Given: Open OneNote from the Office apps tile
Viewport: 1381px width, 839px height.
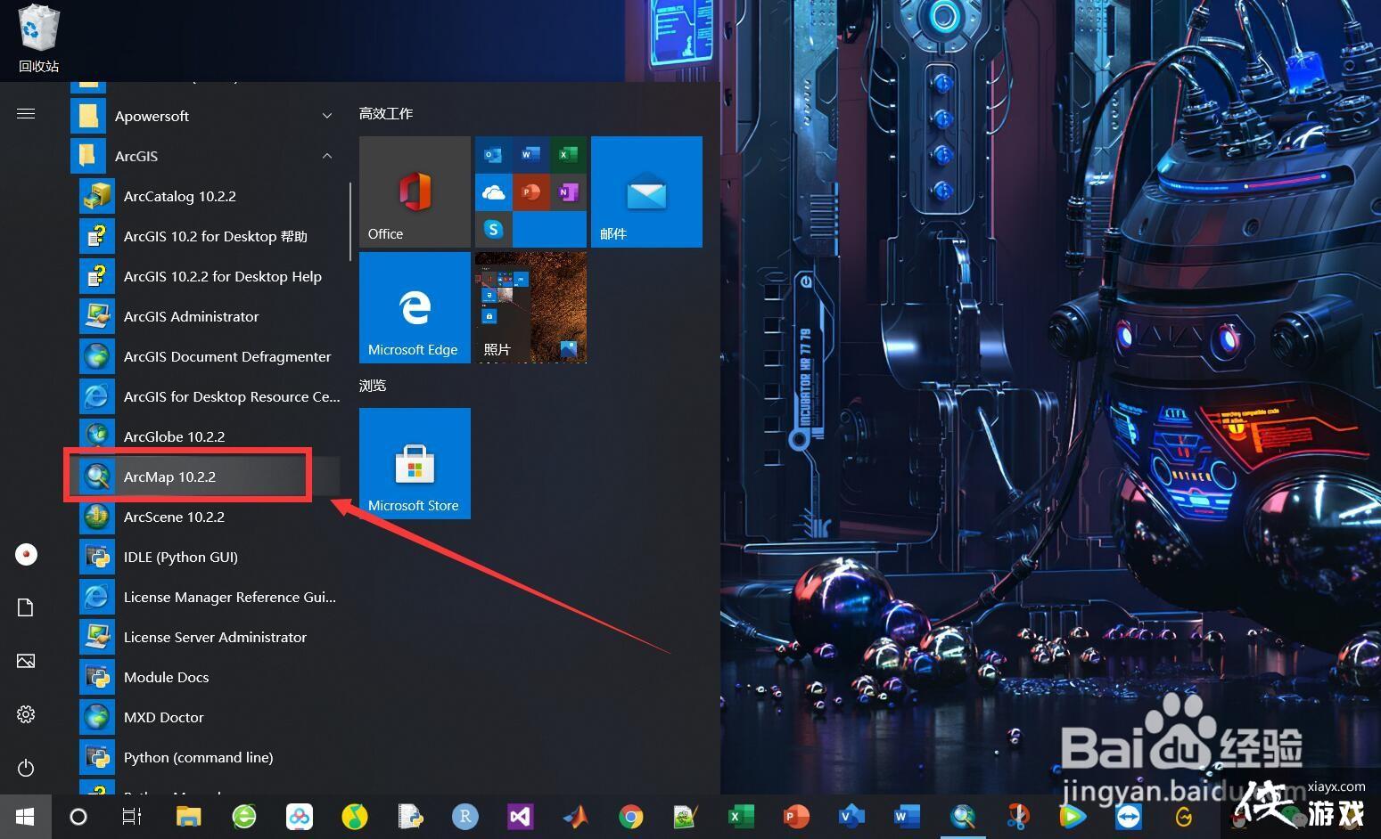Looking at the screenshot, I should click(568, 192).
